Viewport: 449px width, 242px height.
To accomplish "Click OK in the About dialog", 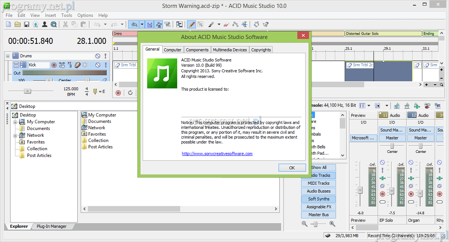I will (292, 168).
